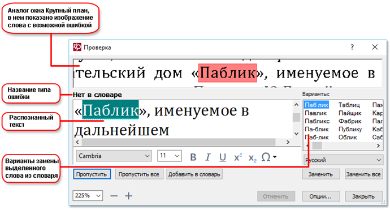Click the minus zoom out icon
This screenshot has width=390, height=210.
pyautogui.click(x=114, y=196)
